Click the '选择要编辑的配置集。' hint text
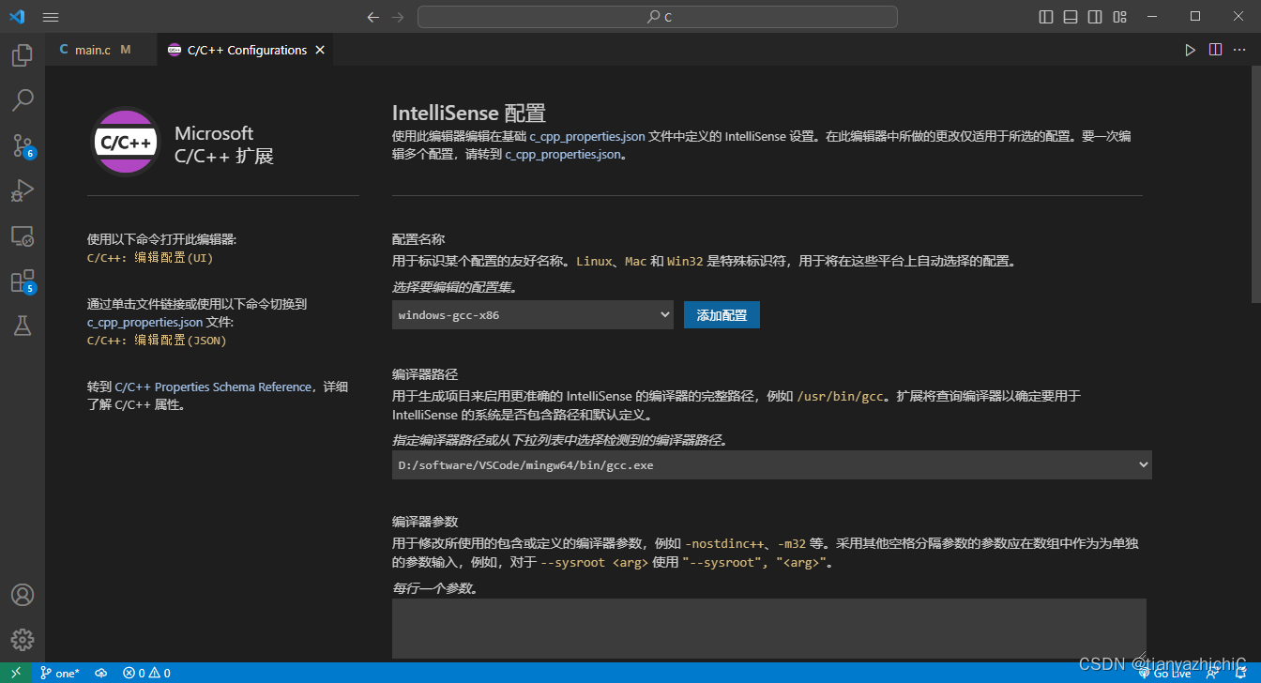 click(454, 287)
